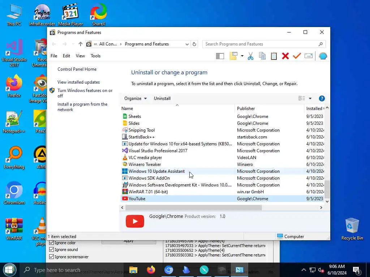Click in the Search Programs and Features box
Screen dimensions: 370x277
point(264,44)
